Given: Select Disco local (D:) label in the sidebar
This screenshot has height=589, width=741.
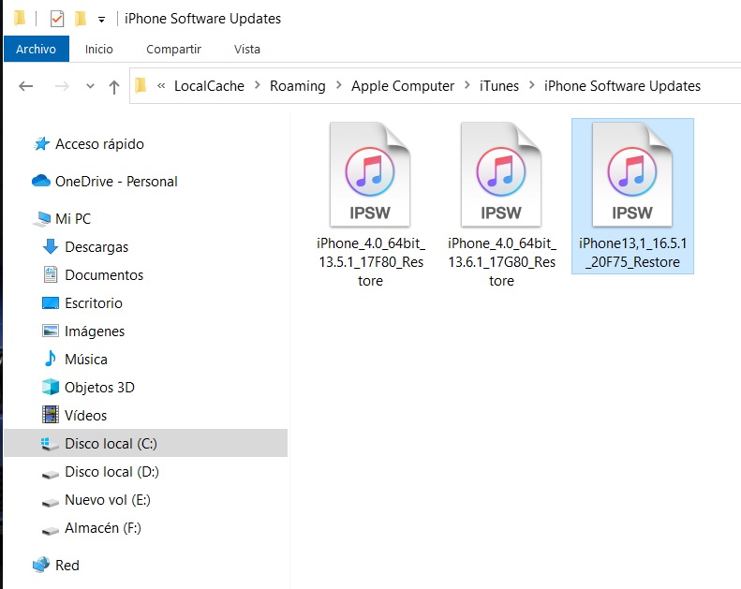Looking at the screenshot, I should (111, 471).
